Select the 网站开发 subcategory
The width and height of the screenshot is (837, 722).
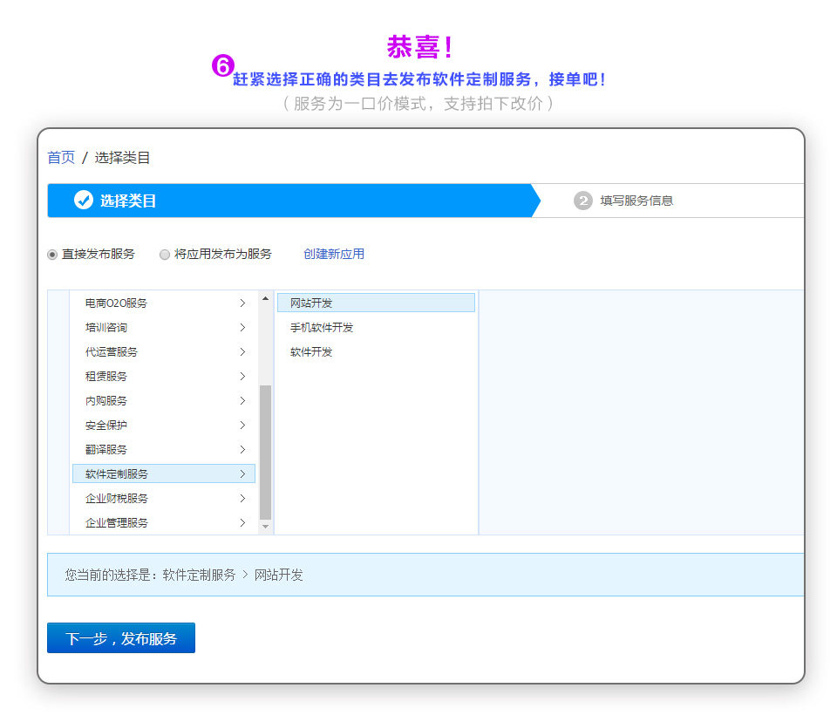(376, 303)
